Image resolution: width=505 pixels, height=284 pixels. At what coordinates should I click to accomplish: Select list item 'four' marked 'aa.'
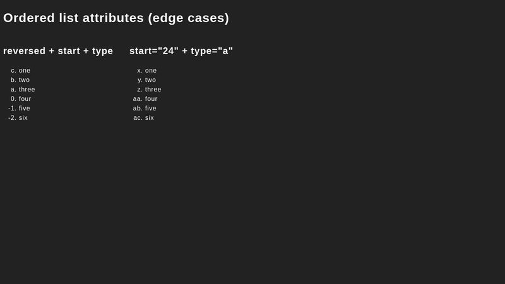[151, 99]
